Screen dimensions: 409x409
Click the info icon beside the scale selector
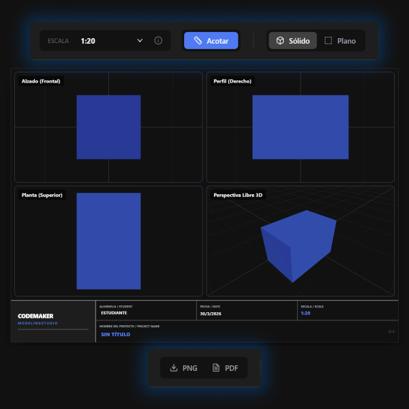158,41
